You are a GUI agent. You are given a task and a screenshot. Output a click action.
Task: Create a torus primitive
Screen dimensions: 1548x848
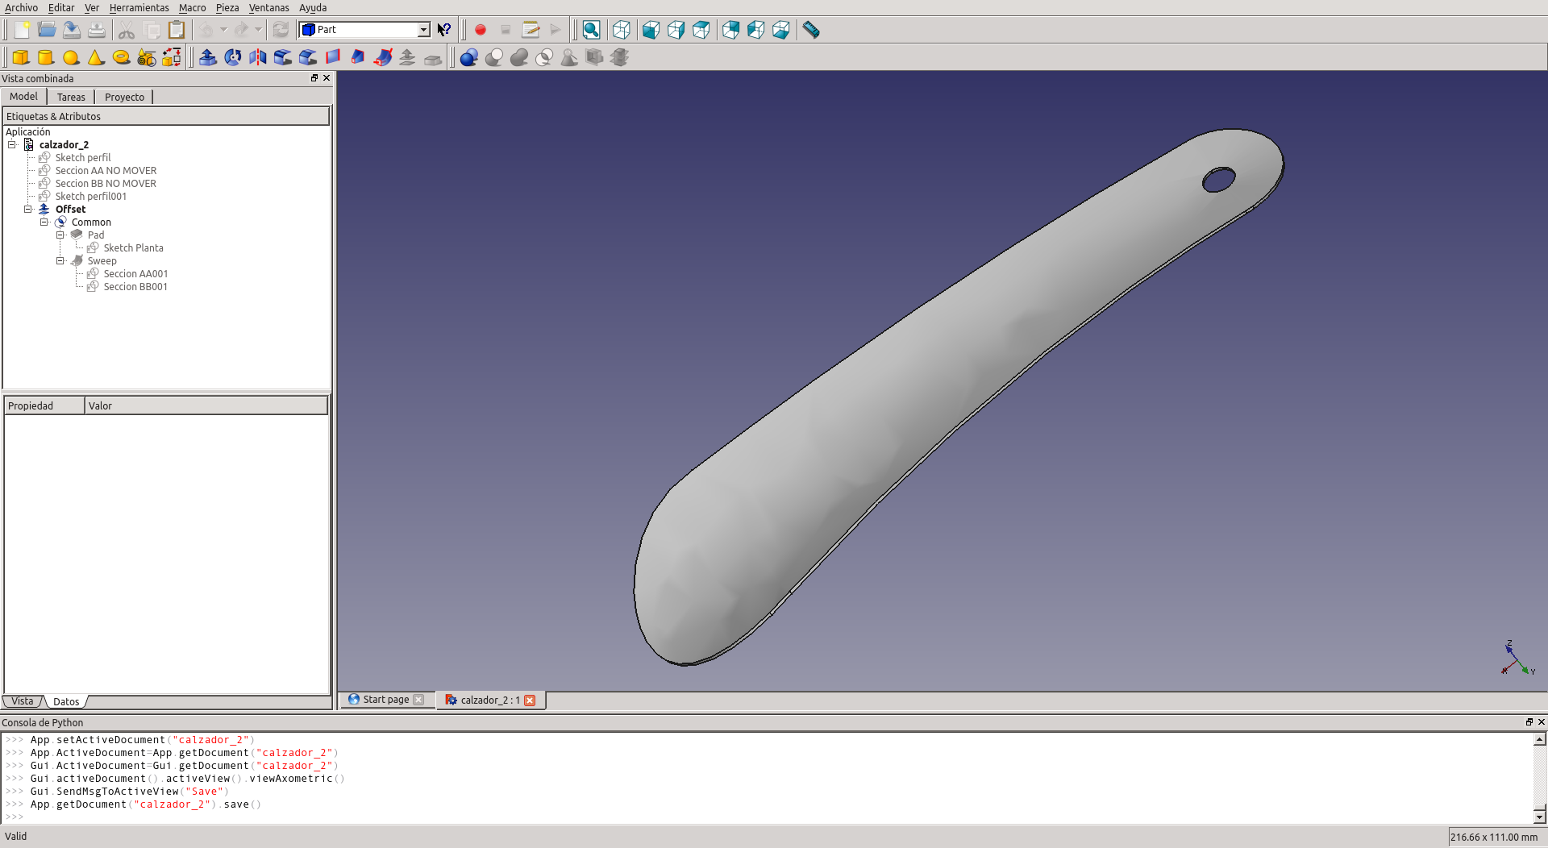pos(121,57)
